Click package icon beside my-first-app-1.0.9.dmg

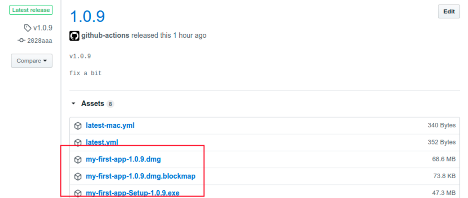tap(78, 160)
